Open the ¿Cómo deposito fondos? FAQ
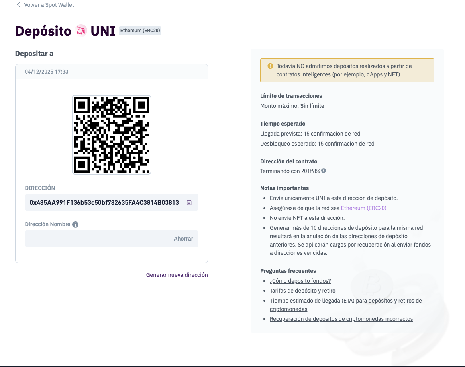 point(300,281)
